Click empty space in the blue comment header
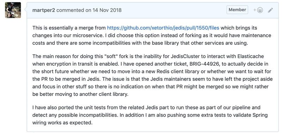The height and width of the screenshot is (133, 282). (x=173, y=10)
